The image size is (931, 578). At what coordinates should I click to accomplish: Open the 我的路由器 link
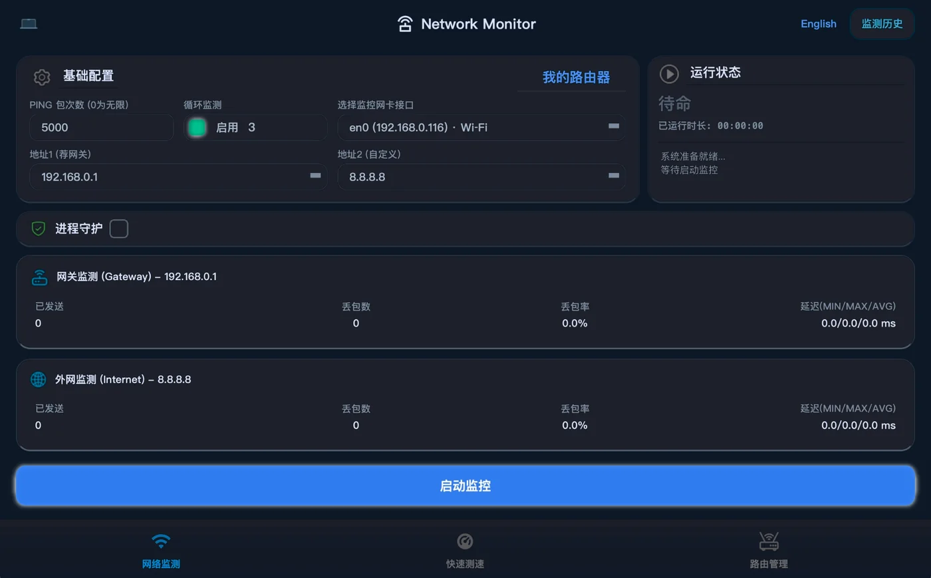click(576, 77)
